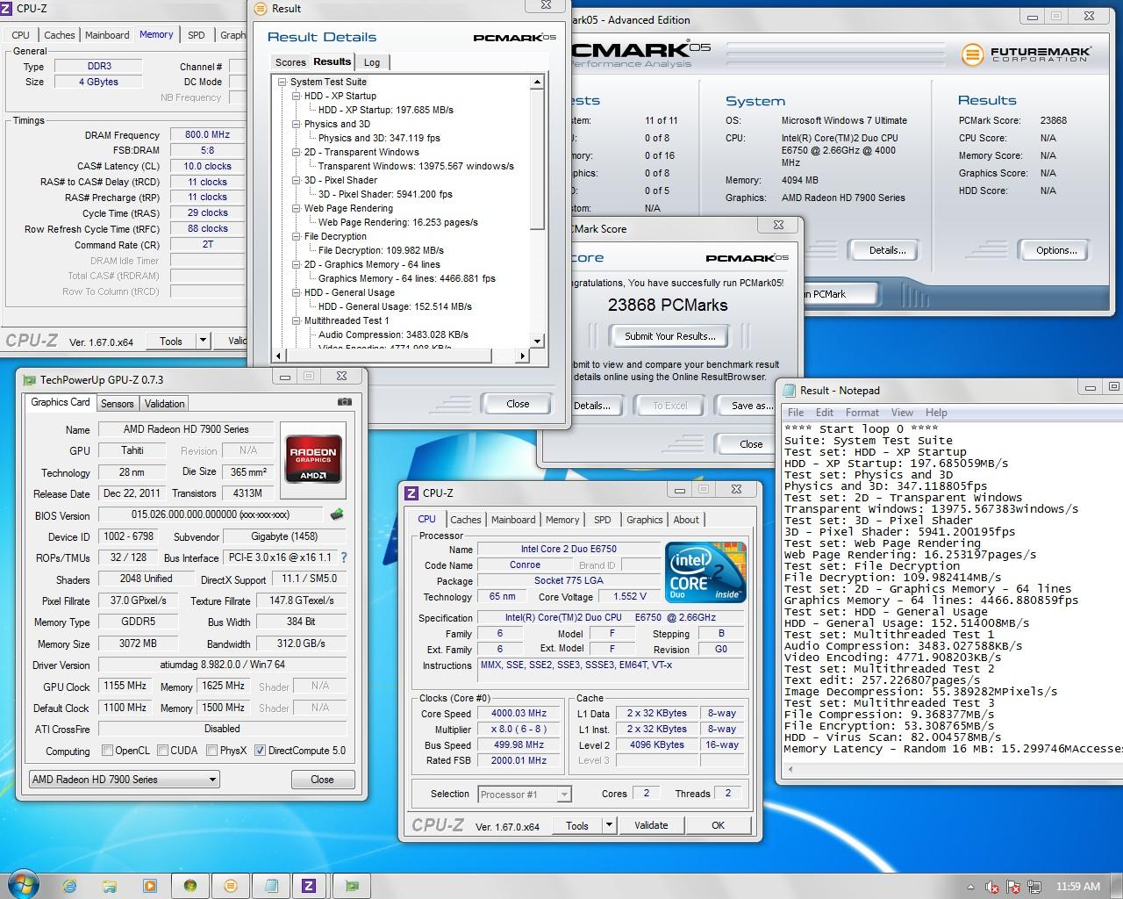Click the Show desktop strip on taskbar
This screenshot has height=899, width=1123.
point(1116,886)
